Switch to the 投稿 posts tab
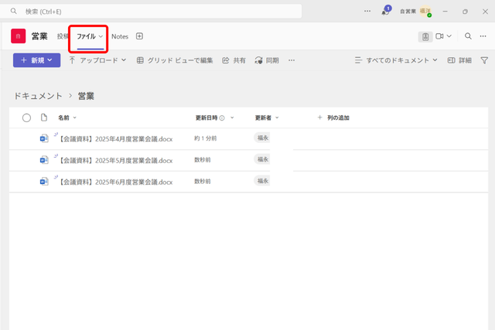This screenshot has width=495, height=330. pos(63,36)
